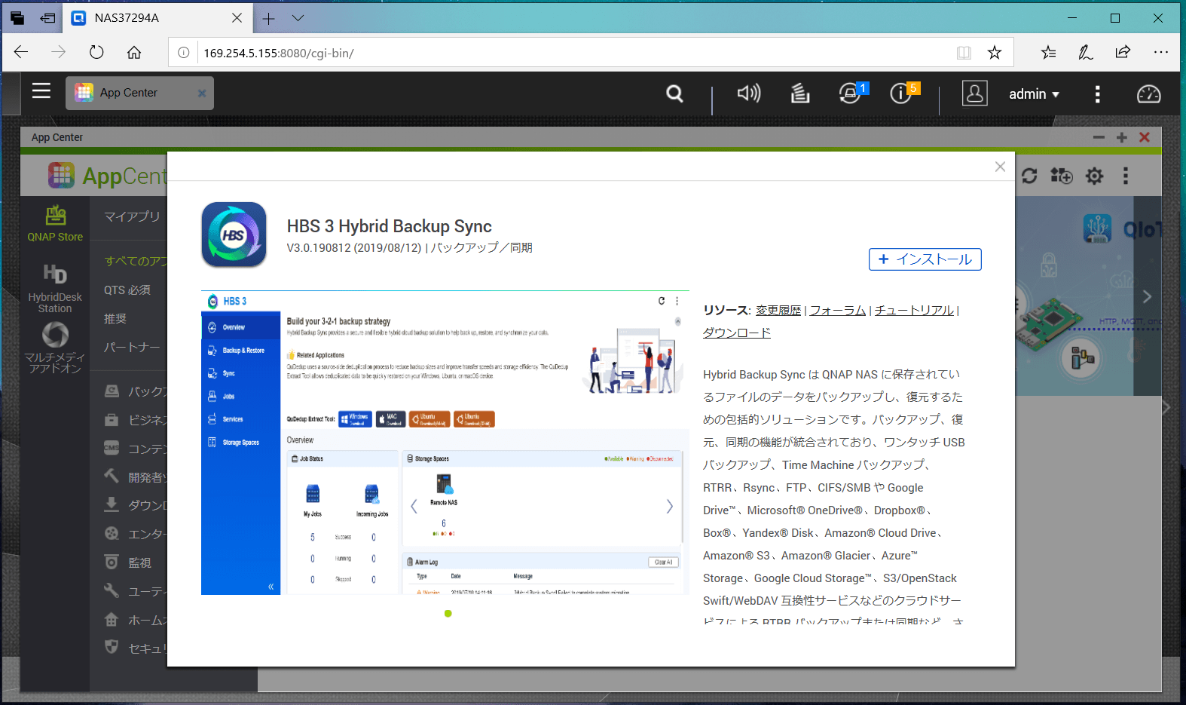Open the background tasks stack icon
The image size is (1186, 705).
click(799, 93)
